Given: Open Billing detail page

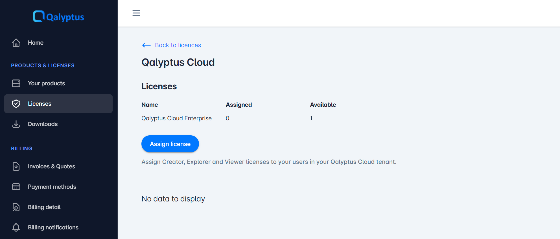Looking at the screenshot, I should 58,207.
